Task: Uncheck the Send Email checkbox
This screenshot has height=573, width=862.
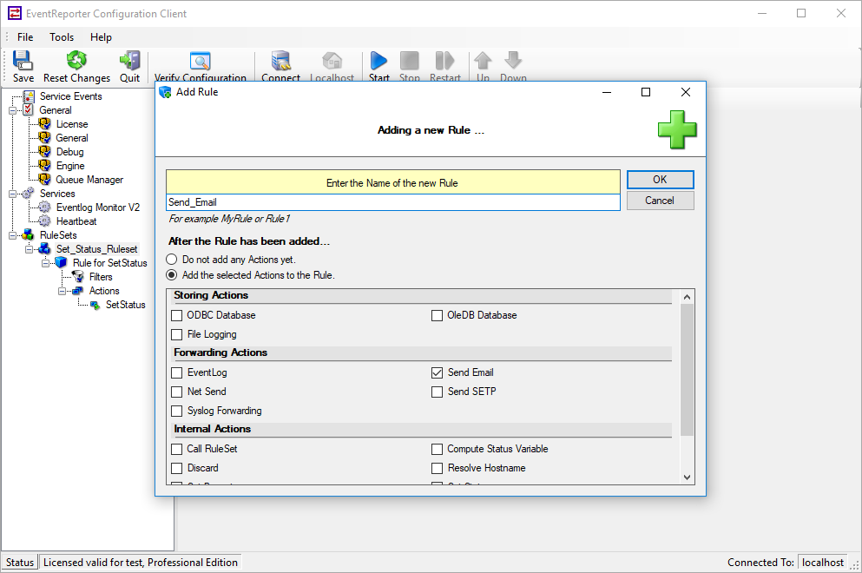Action: pos(437,372)
